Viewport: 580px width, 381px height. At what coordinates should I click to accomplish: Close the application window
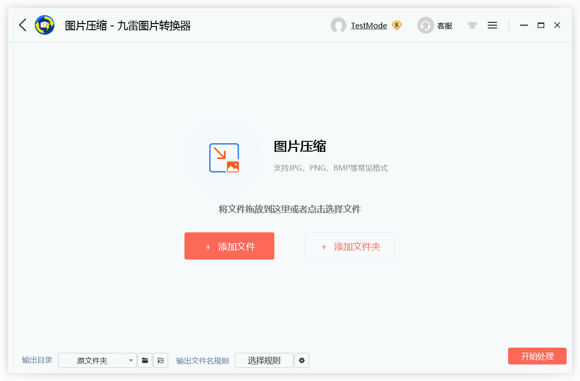click(557, 25)
